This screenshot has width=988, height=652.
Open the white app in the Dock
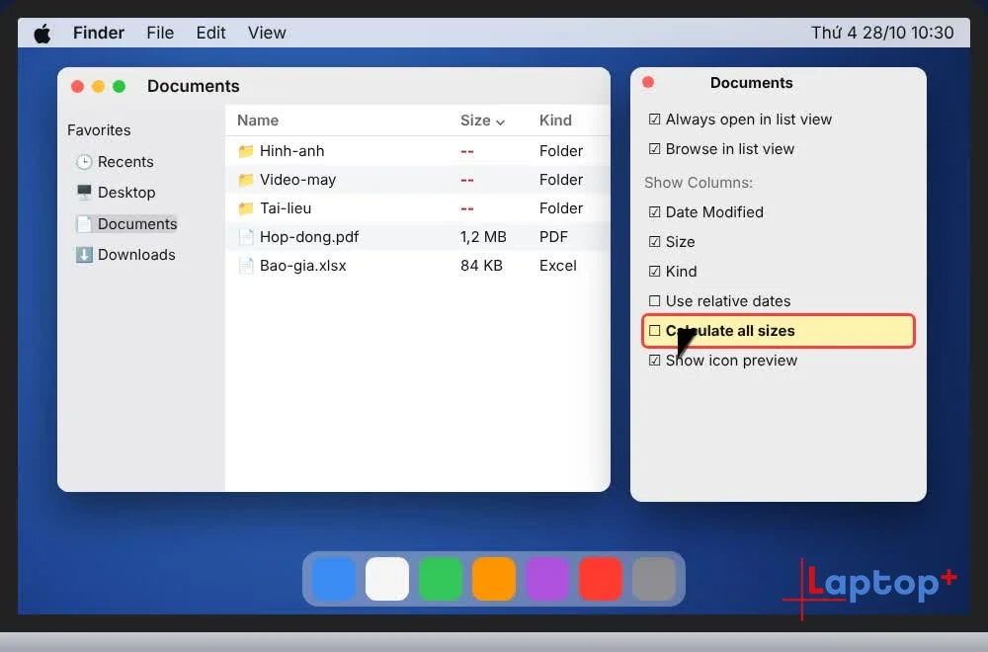[387, 578]
